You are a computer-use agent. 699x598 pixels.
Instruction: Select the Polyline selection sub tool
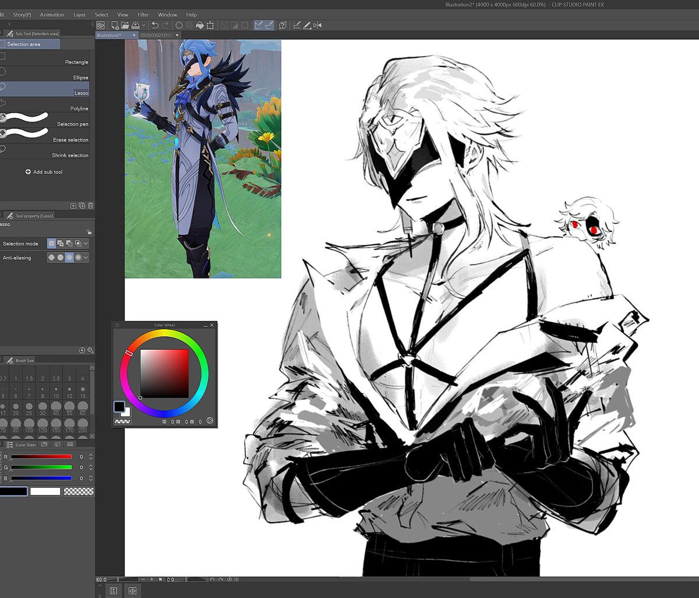pos(45,105)
